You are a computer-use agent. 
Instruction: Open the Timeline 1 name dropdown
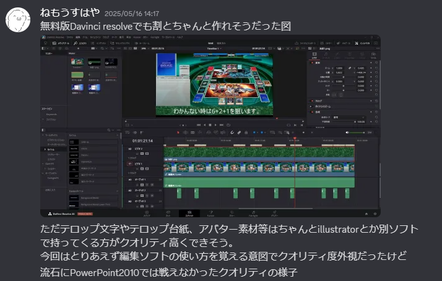point(215,48)
